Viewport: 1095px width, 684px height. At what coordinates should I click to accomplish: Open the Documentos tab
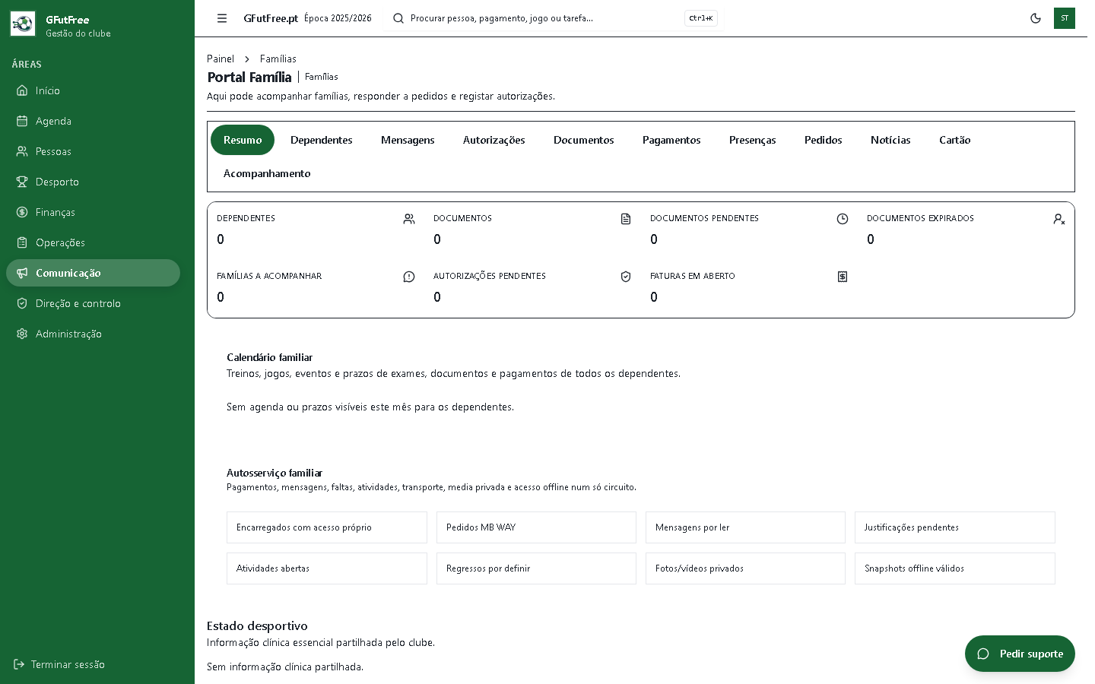pos(584,140)
